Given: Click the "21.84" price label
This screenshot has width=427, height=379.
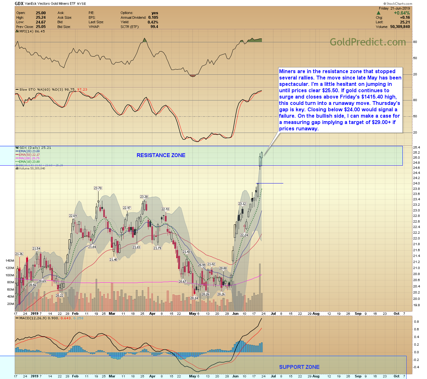Looking at the screenshot, I should click(x=92, y=247).
